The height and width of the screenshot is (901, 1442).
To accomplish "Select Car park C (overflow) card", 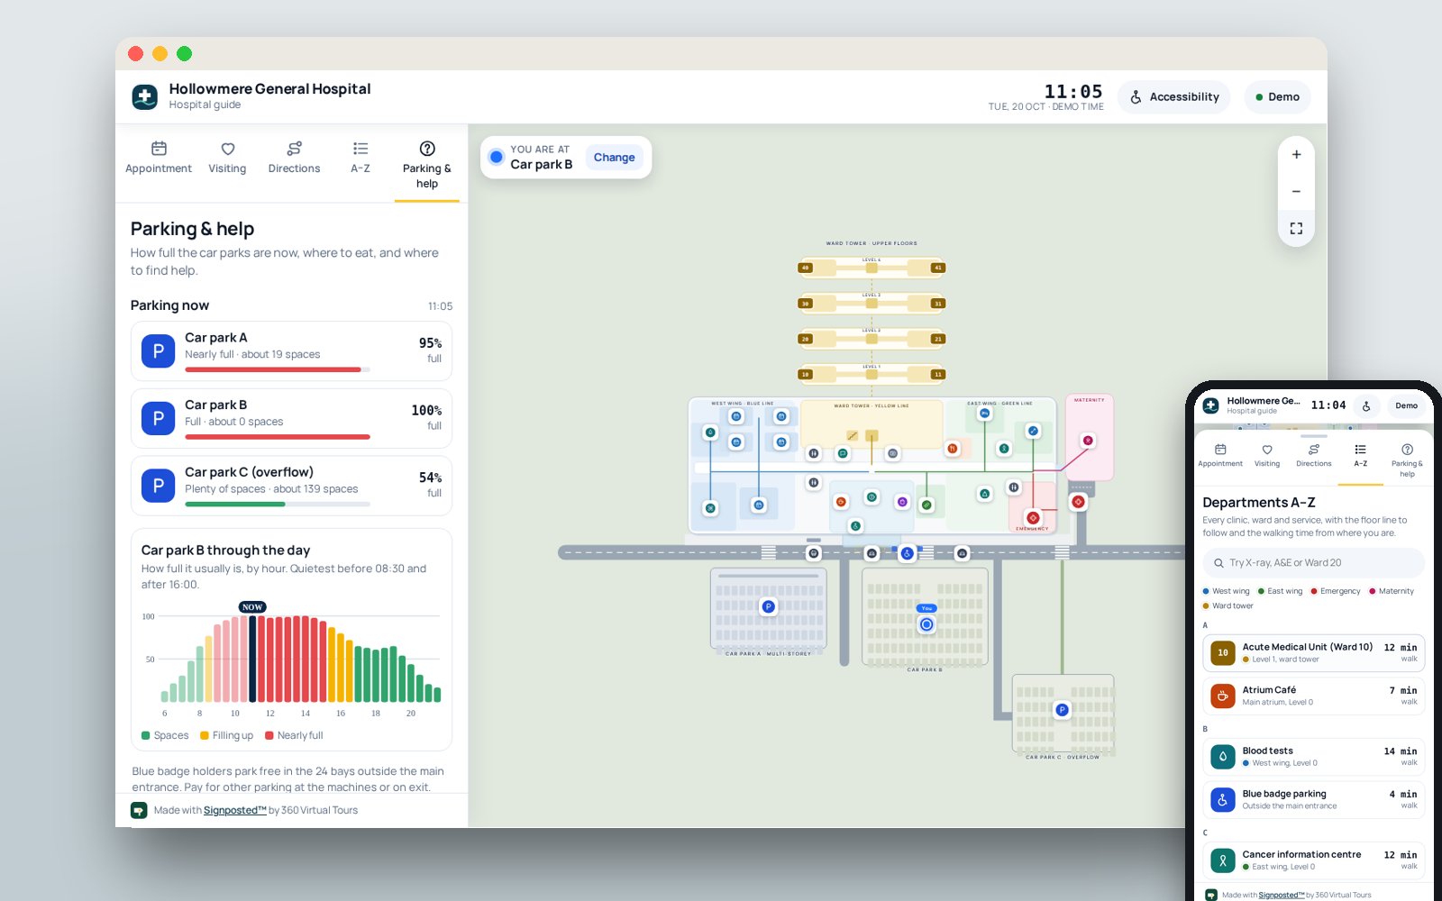I will (x=291, y=486).
